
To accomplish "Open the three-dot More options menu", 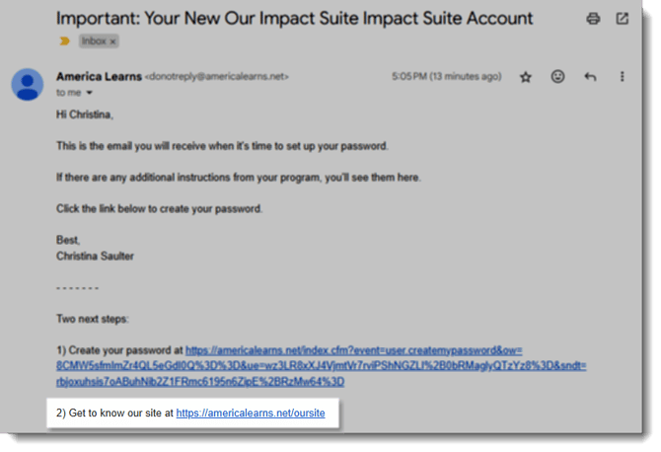I will (x=623, y=77).
